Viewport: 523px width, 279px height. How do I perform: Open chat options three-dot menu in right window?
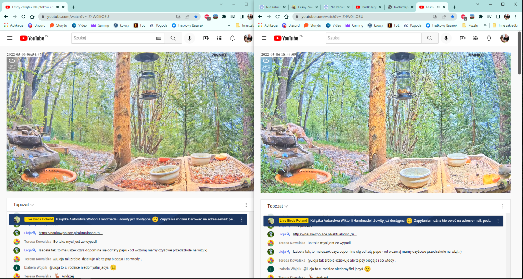point(502,206)
